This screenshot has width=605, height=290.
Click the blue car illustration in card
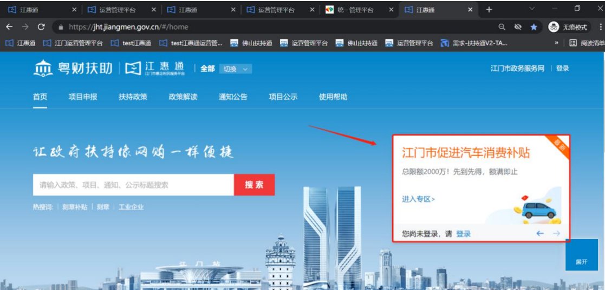point(538,211)
